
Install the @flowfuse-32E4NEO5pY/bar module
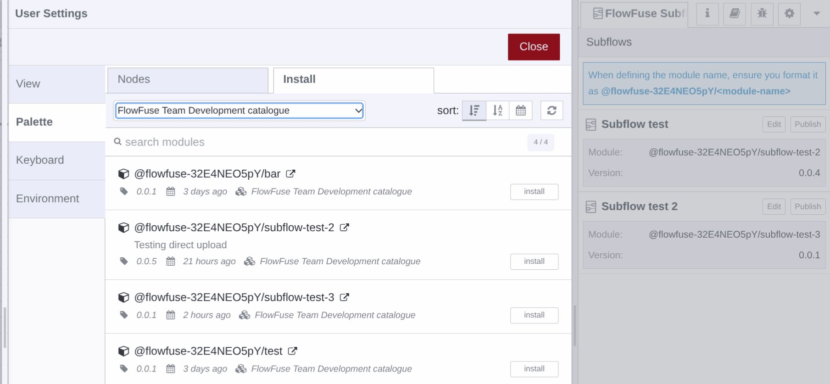pyautogui.click(x=534, y=192)
